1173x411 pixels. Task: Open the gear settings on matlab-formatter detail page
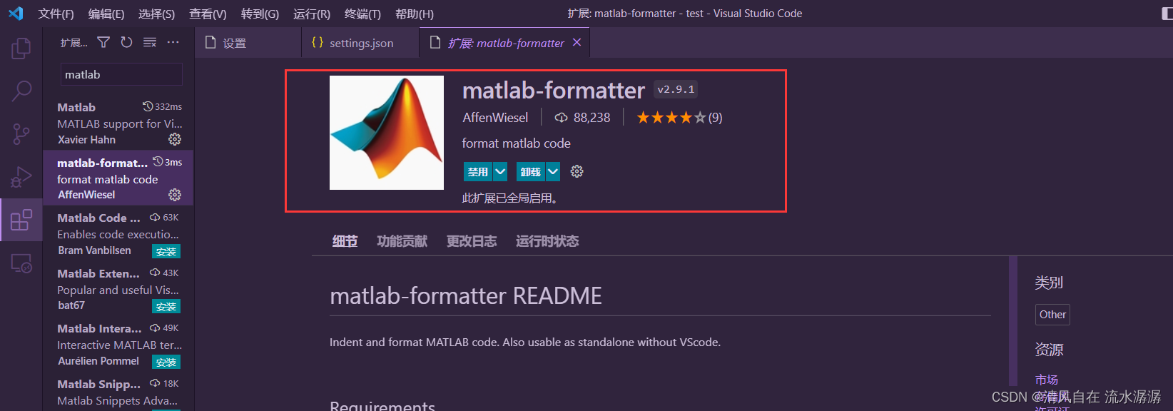577,171
